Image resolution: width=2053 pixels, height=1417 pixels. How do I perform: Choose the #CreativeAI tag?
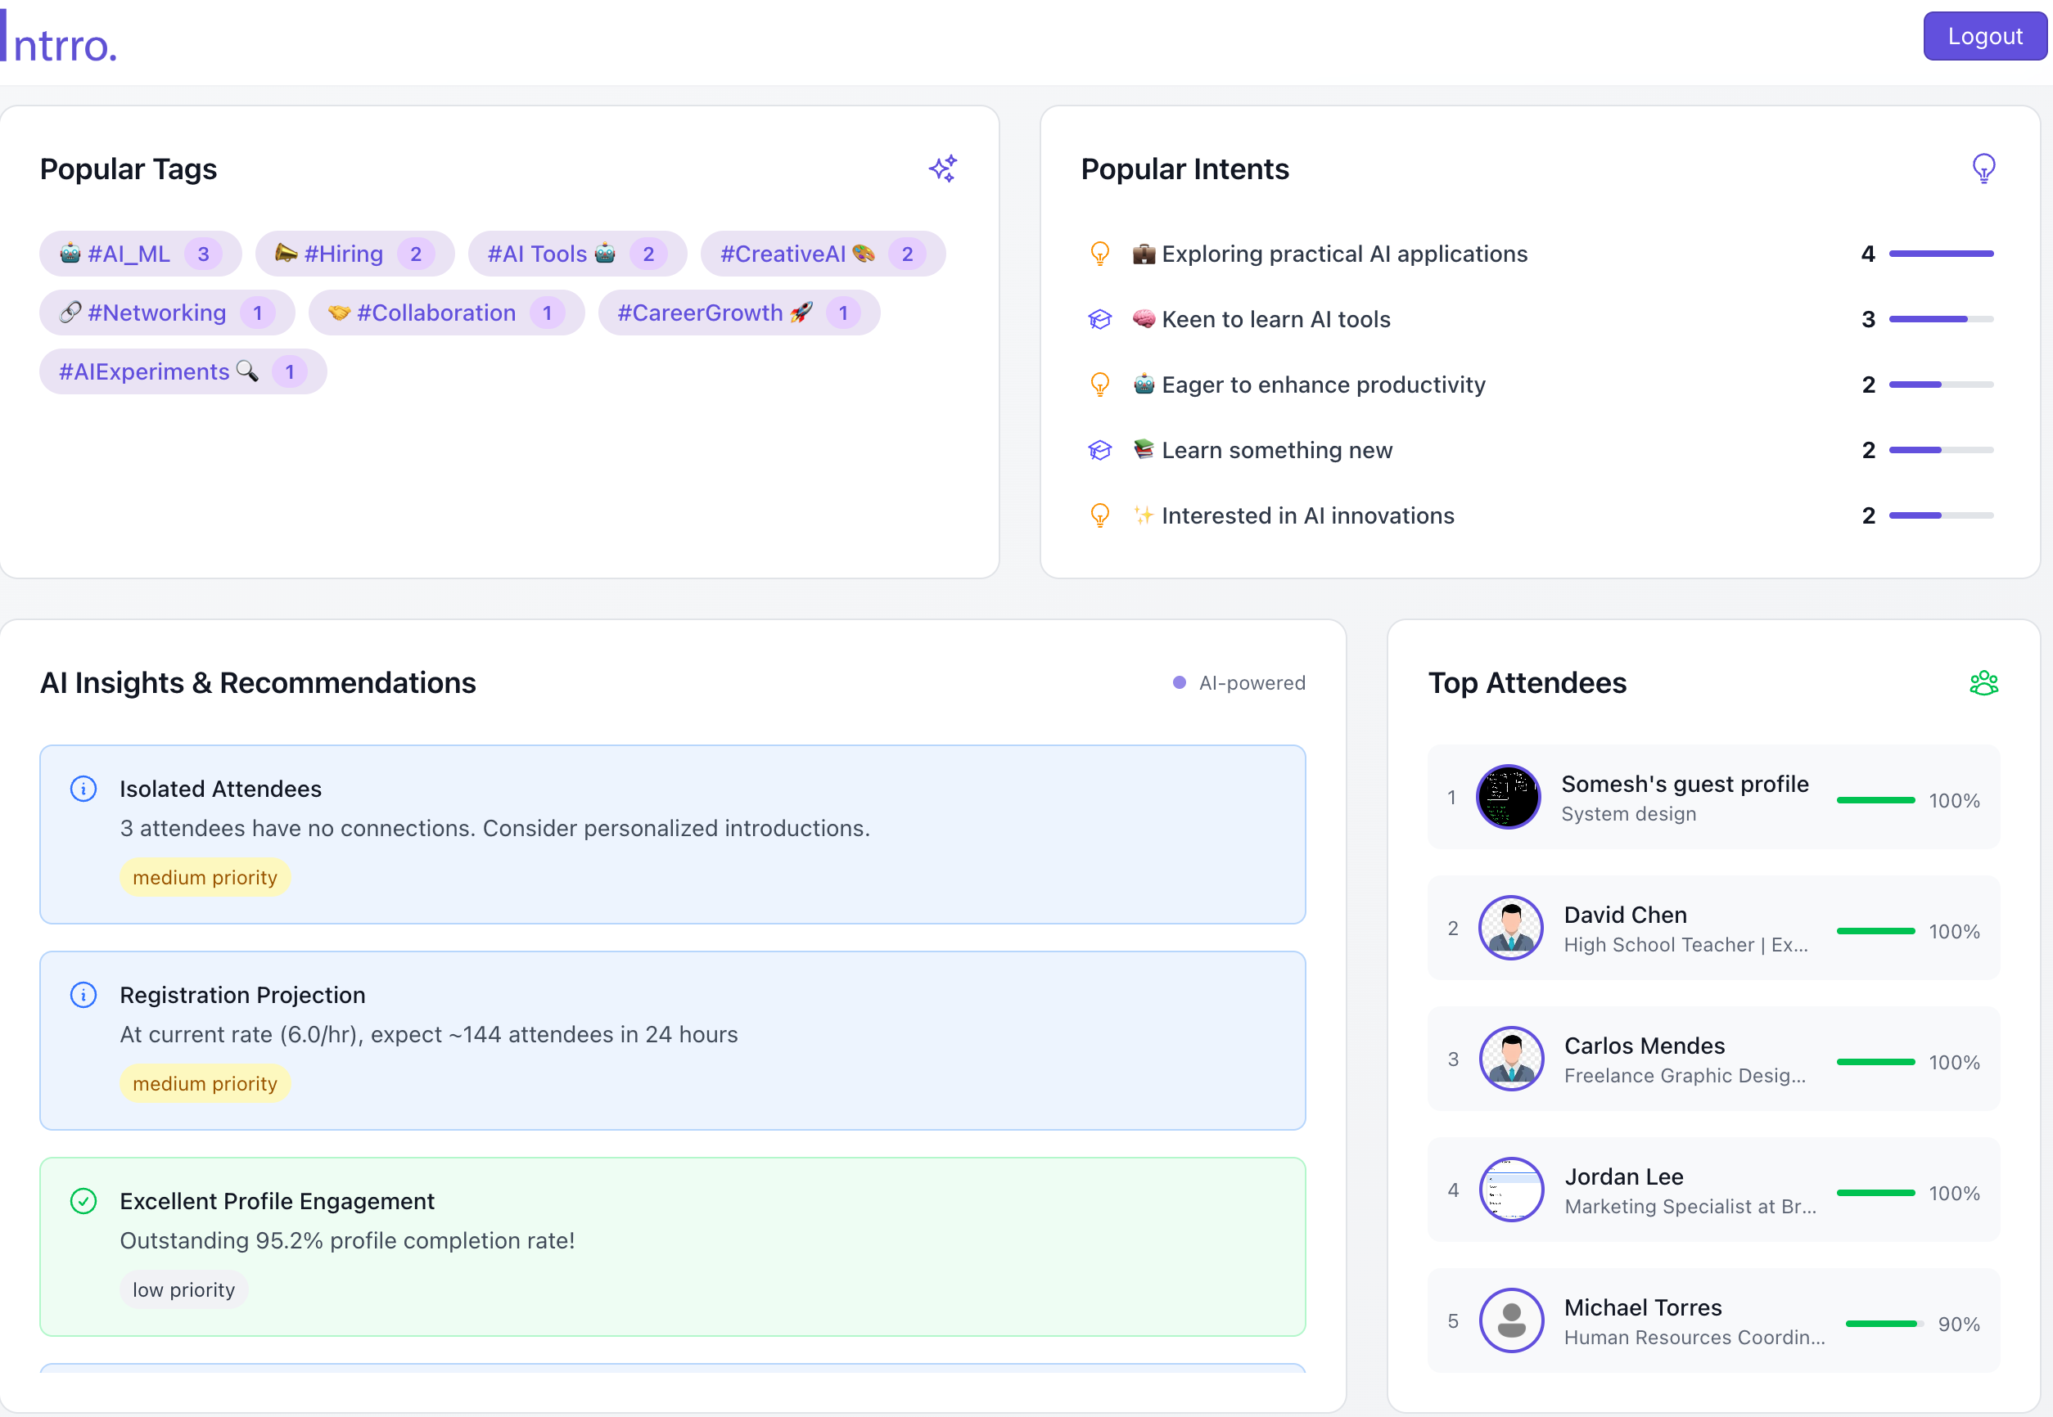tap(822, 254)
